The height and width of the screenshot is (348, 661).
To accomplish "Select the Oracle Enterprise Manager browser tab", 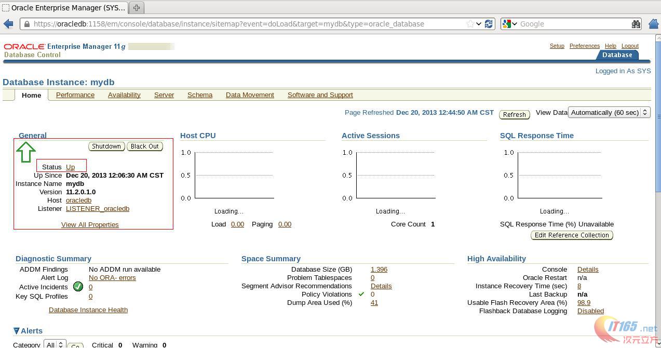I will point(64,8).
